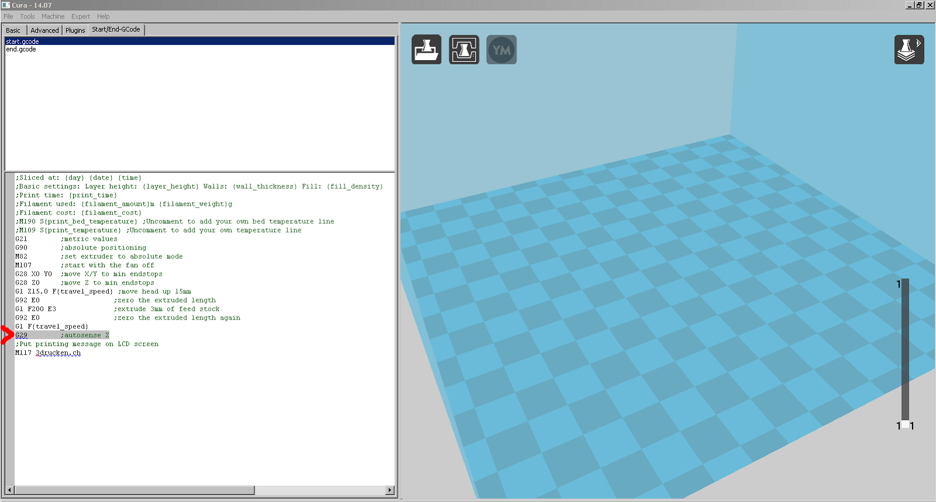Screen dimensions: 936x502
Task: Select start.gcode in the file list
Action: pyautogui.click(x=199, y=41)
